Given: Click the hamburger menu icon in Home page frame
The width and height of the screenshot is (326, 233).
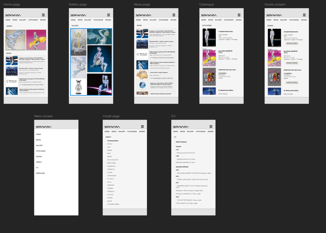Looking at the screenshot, I should pos(43,15).
